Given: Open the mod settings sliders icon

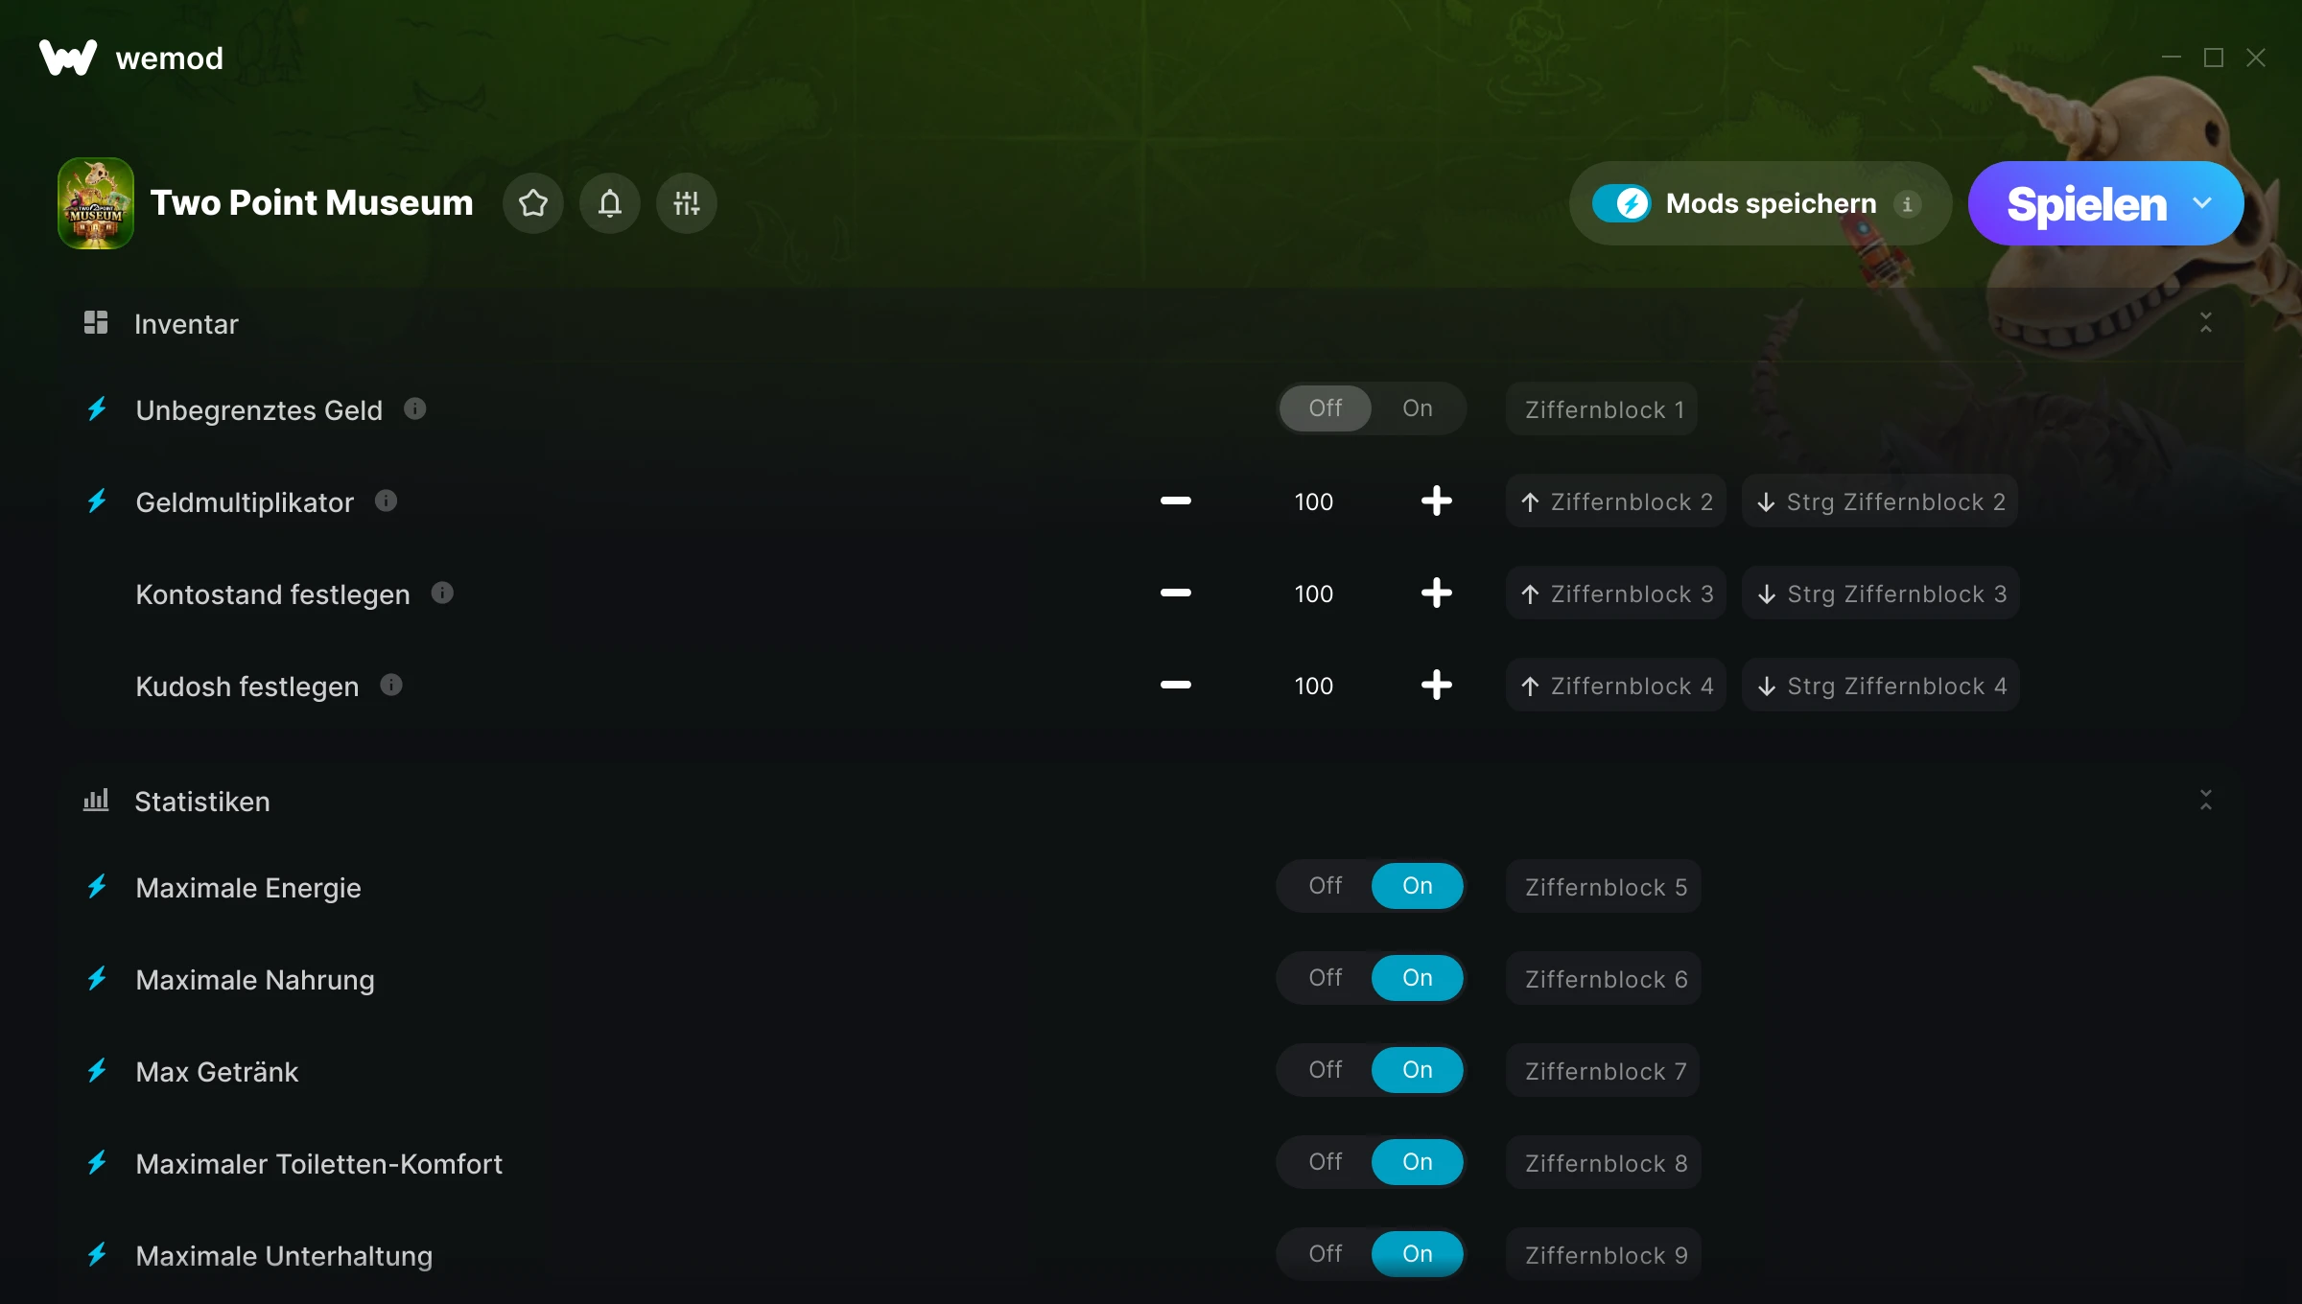Looking at the screenshot, I should (x=687, y=203).
